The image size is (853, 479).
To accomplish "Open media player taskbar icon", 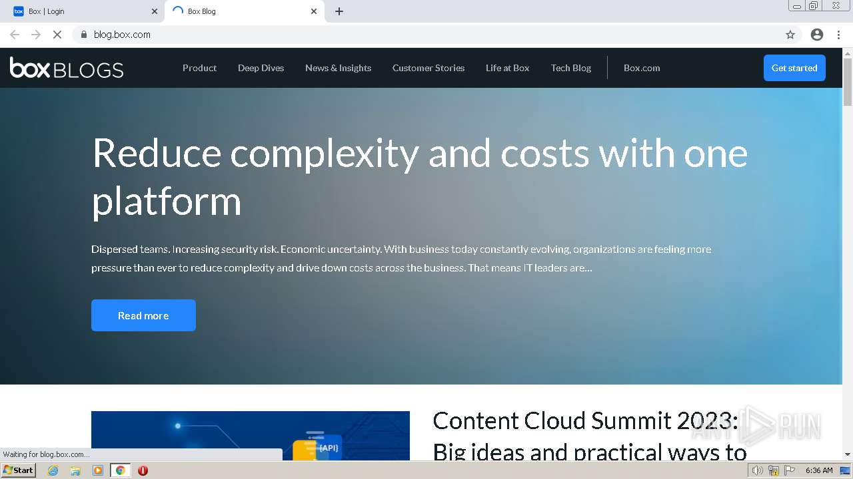I will point(98,470).
